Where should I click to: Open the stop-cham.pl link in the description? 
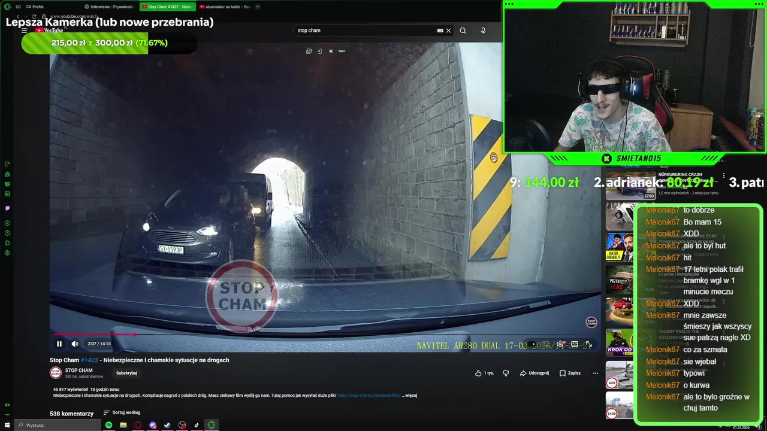[x=369, y=395]
